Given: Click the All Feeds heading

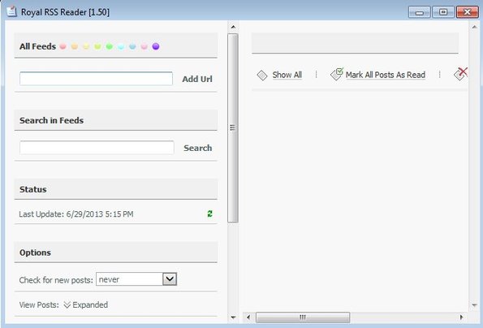Looking at the screenshot, I should tap(37, 46).
